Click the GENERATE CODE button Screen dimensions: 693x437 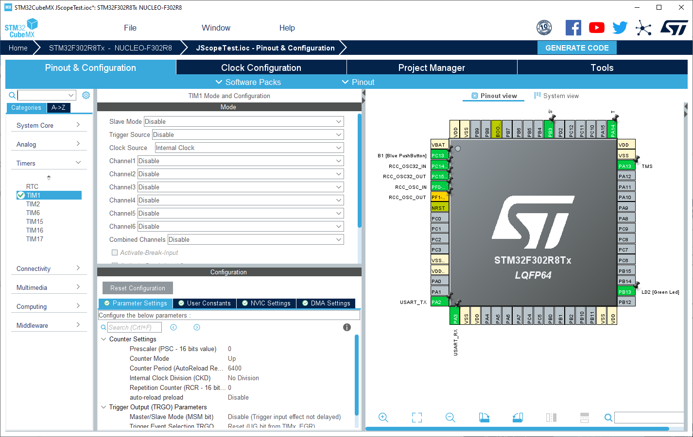577,48
